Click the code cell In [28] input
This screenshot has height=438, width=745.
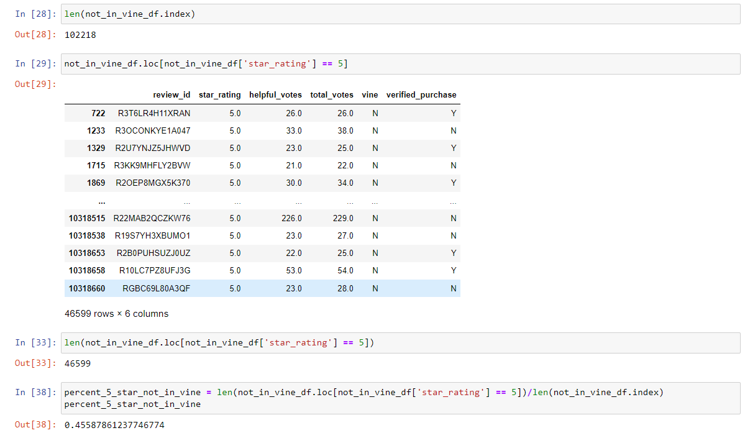[400, 14]
